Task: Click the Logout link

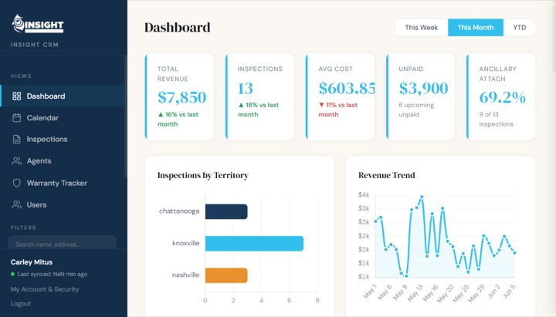Action: pyautogui.click(x=21, y=304)
